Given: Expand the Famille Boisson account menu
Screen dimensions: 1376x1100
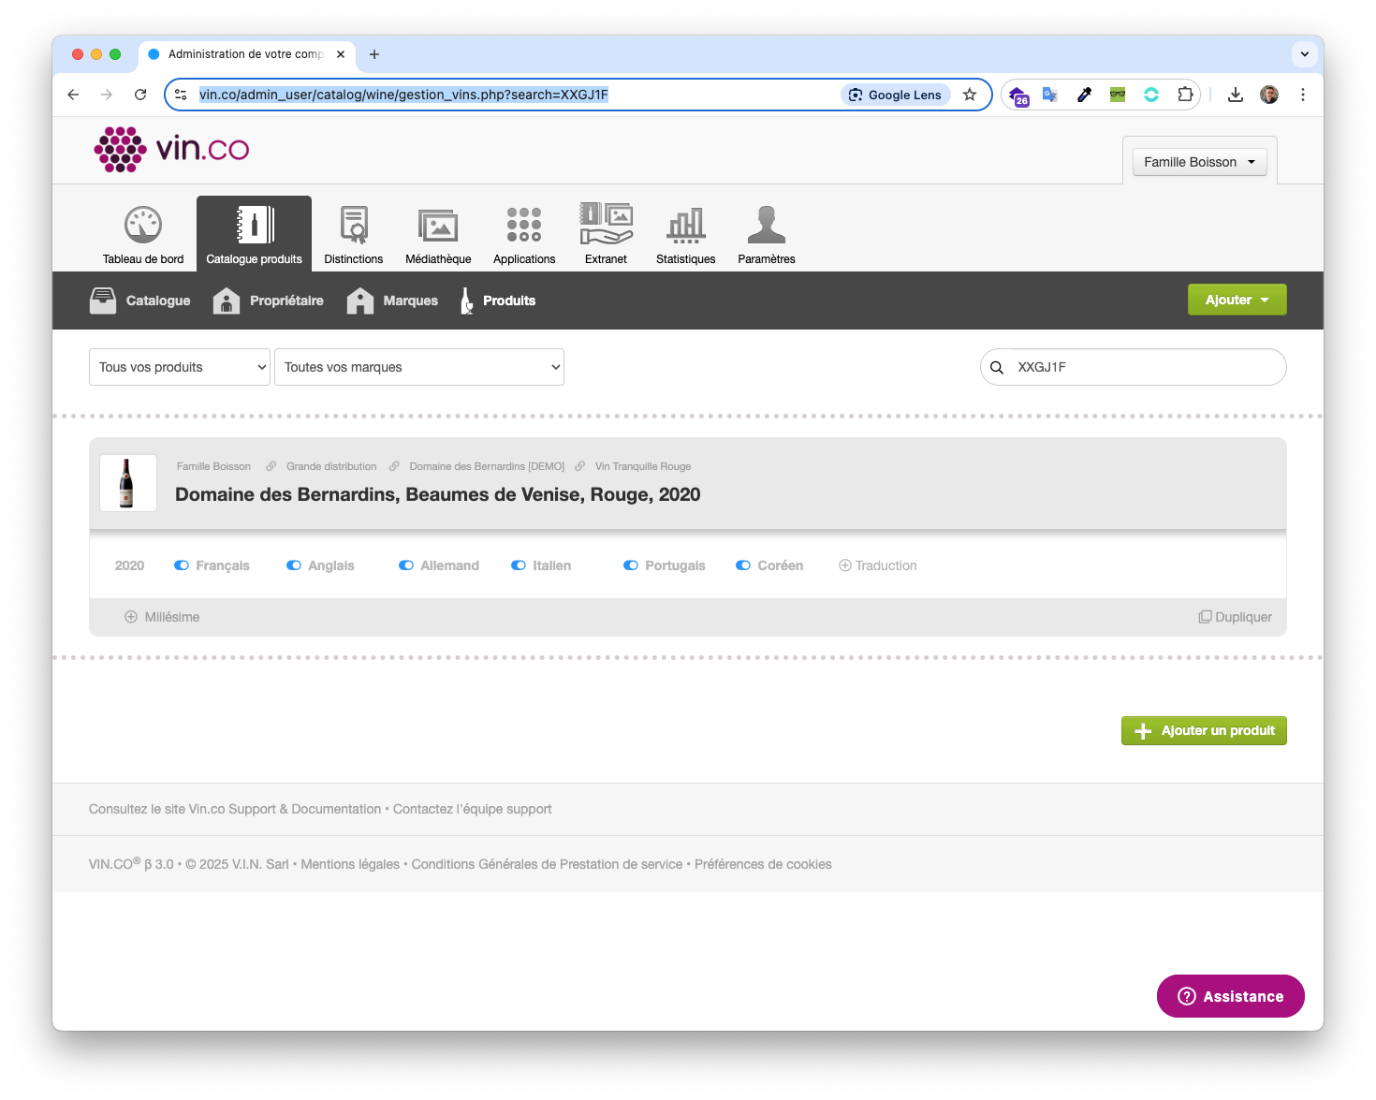Looking at the screenshot, I should 1199,162.
